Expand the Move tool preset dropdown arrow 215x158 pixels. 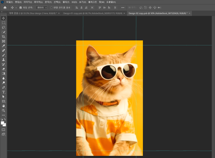click(x=16, y=8)
